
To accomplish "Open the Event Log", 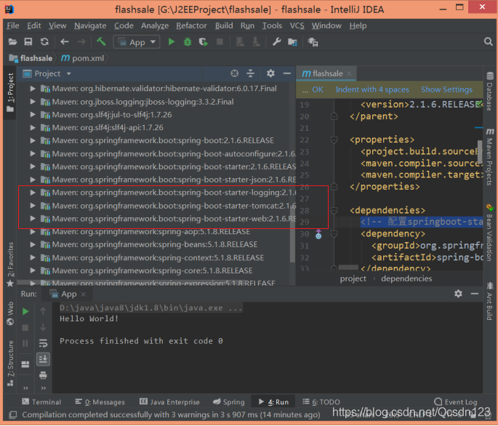I will 455,402.
